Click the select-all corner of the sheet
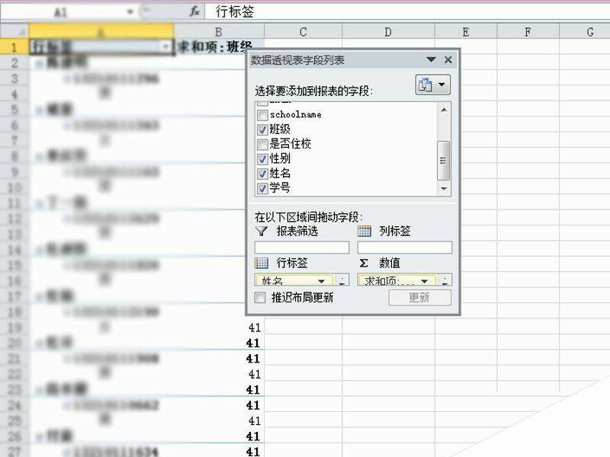The width and height of the screenshot is (610, 457). pos(14,31)
